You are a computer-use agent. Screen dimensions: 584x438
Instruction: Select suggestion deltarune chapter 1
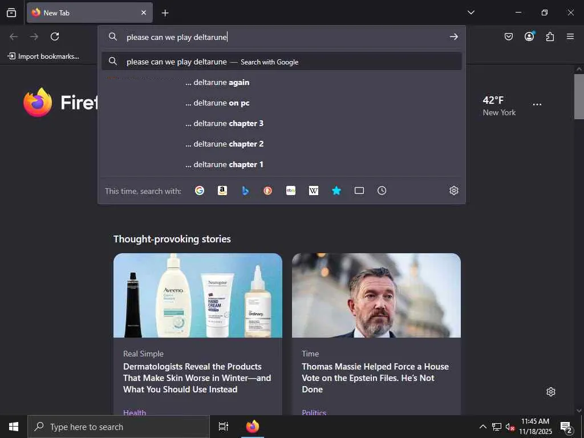click(x=282, y=164)
